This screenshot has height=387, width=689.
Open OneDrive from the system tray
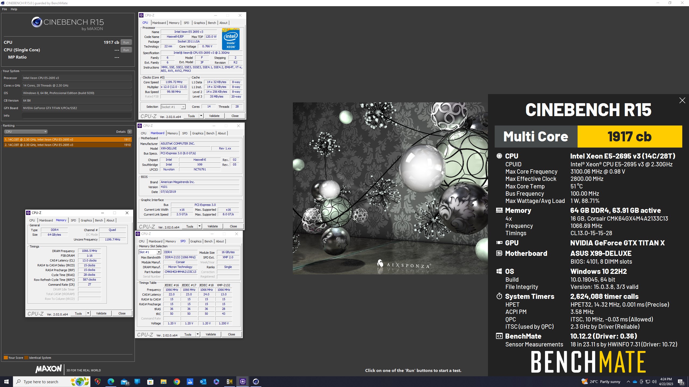coord(635,382)
